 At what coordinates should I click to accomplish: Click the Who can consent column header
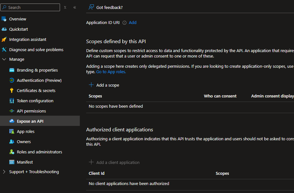pyautogui.click(x=220, y=96)
